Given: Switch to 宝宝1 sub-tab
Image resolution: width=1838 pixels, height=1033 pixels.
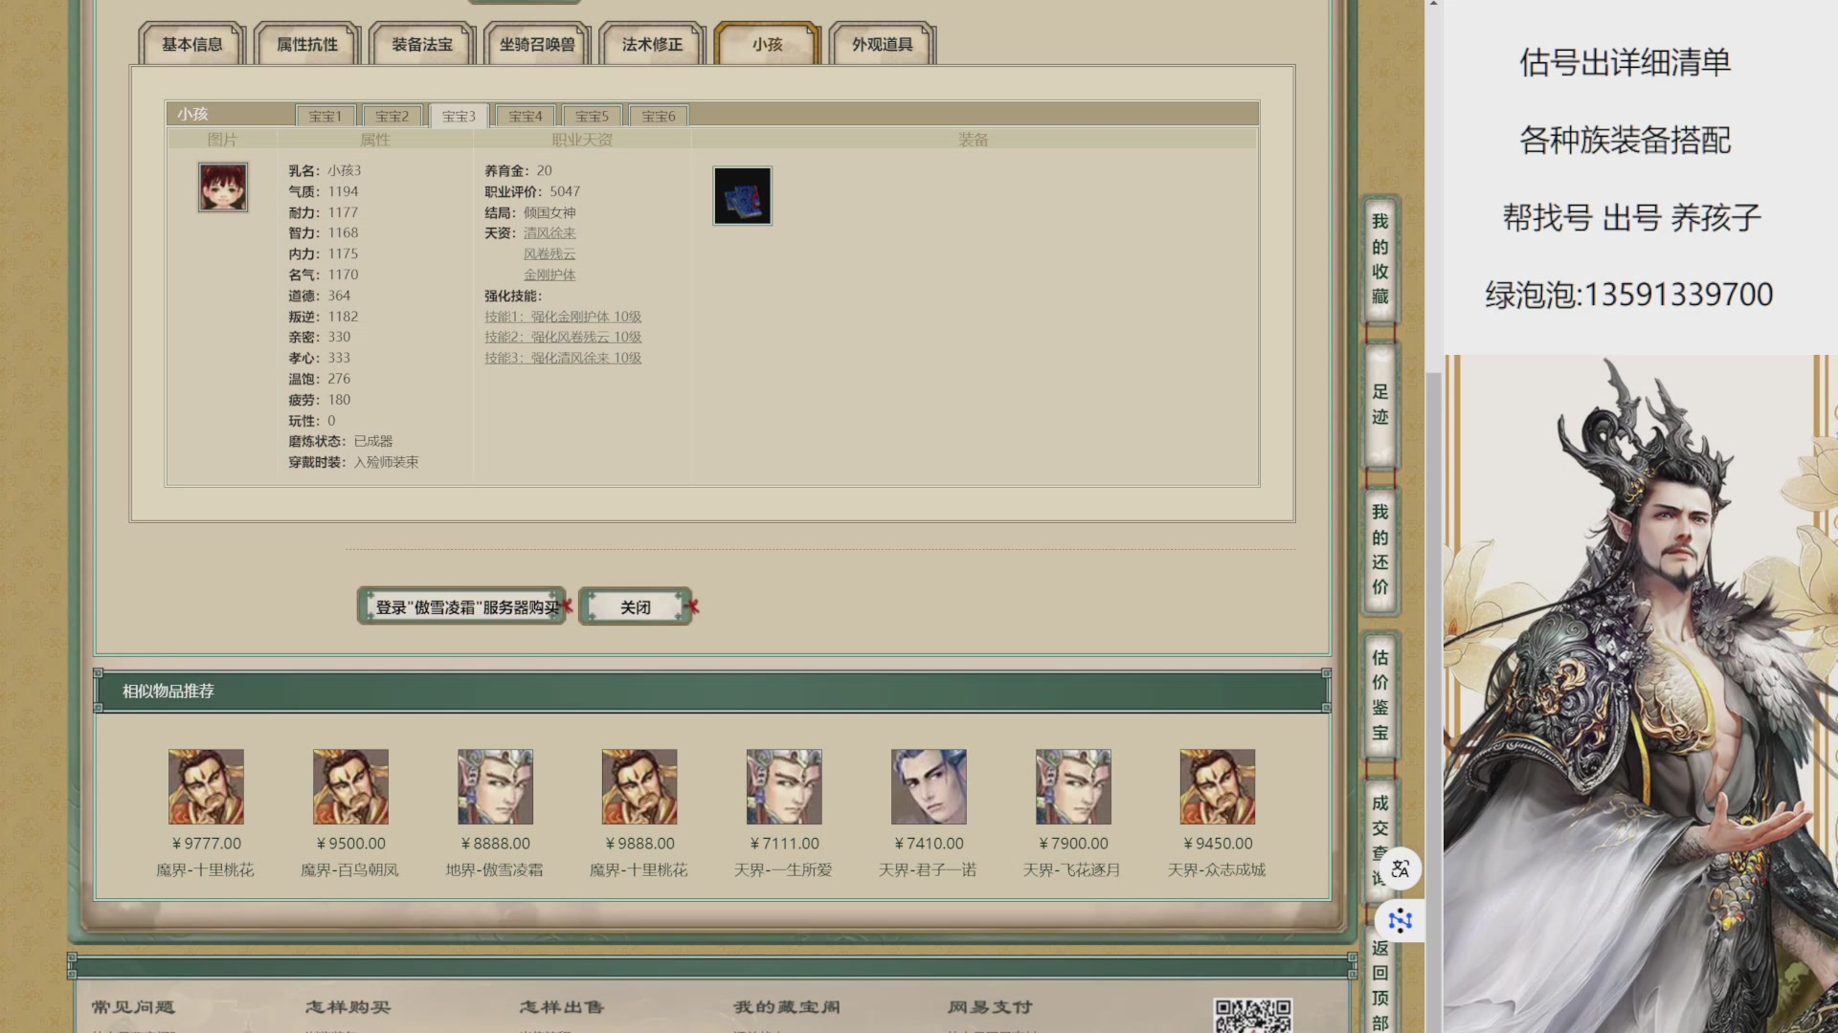Looking at the screenshot, I should tap(325, 116).
